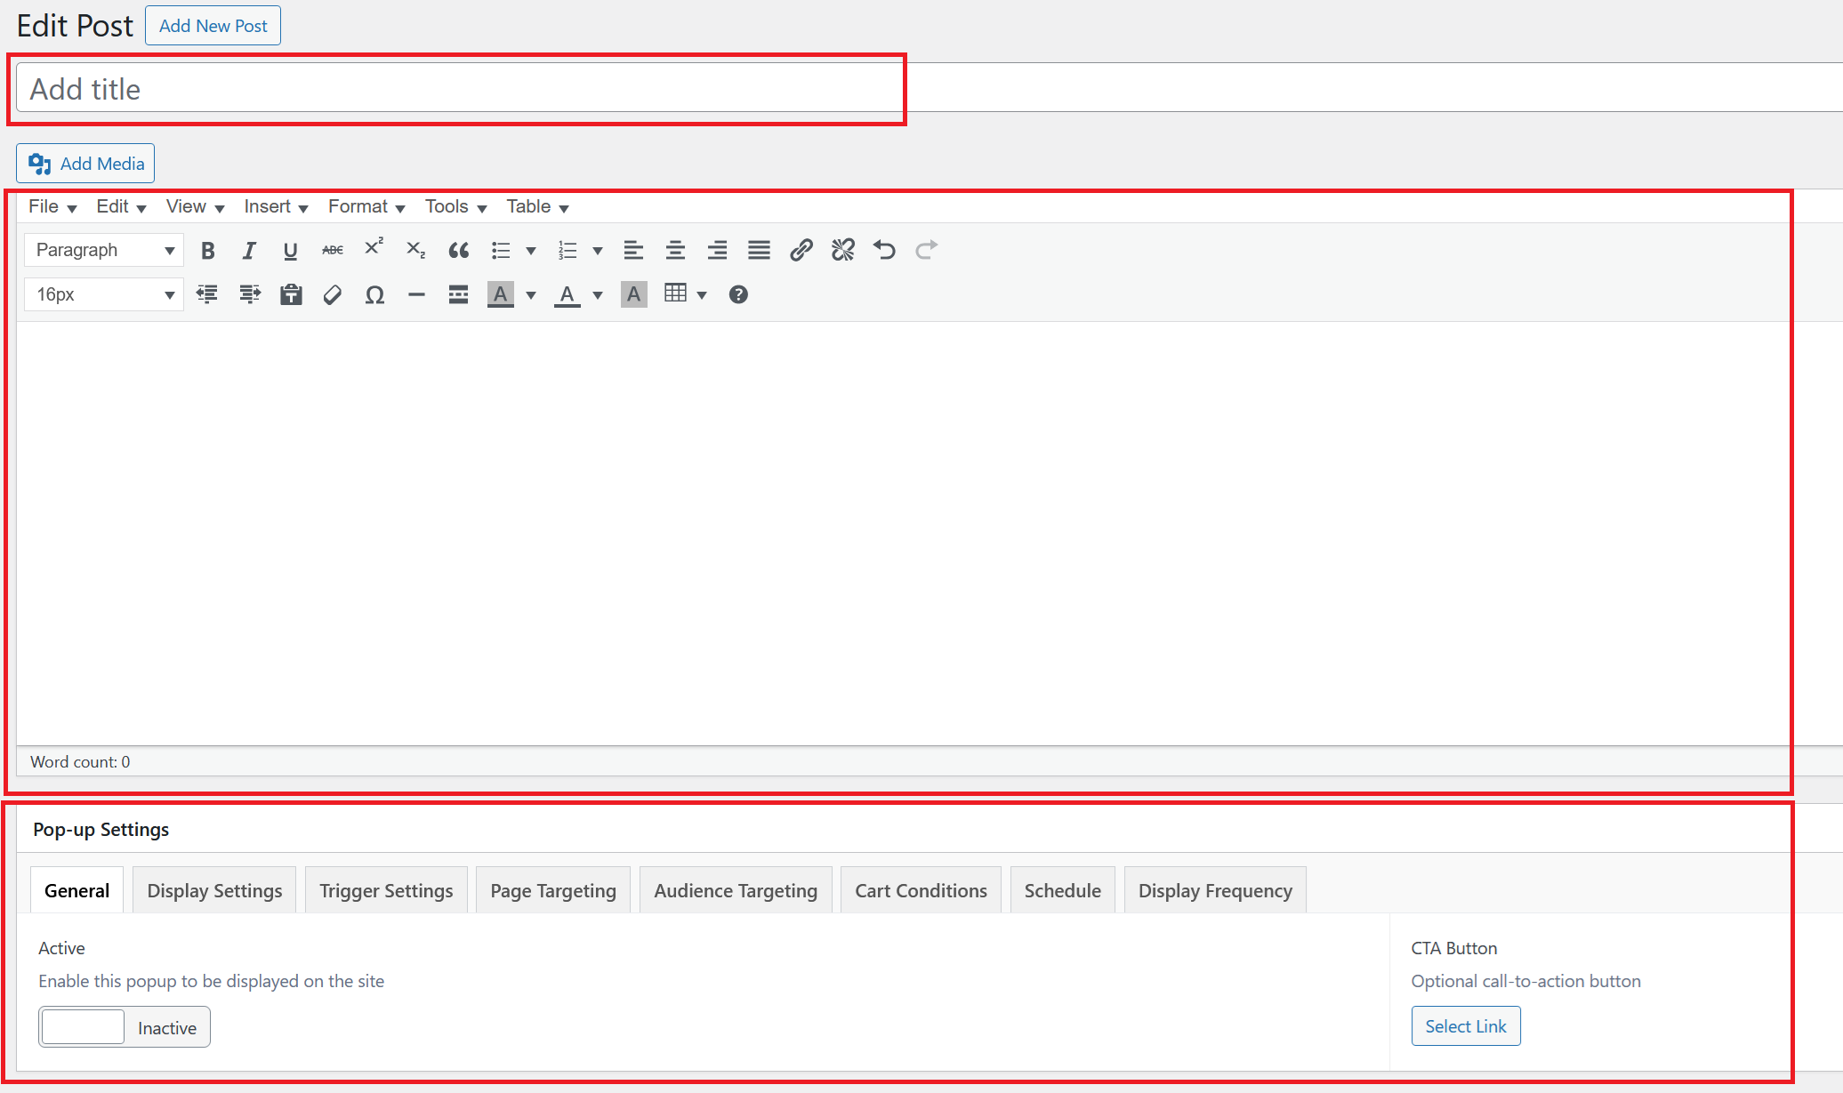
Task: Clear formatting with eraser icon
Action: tap(333, 294)
